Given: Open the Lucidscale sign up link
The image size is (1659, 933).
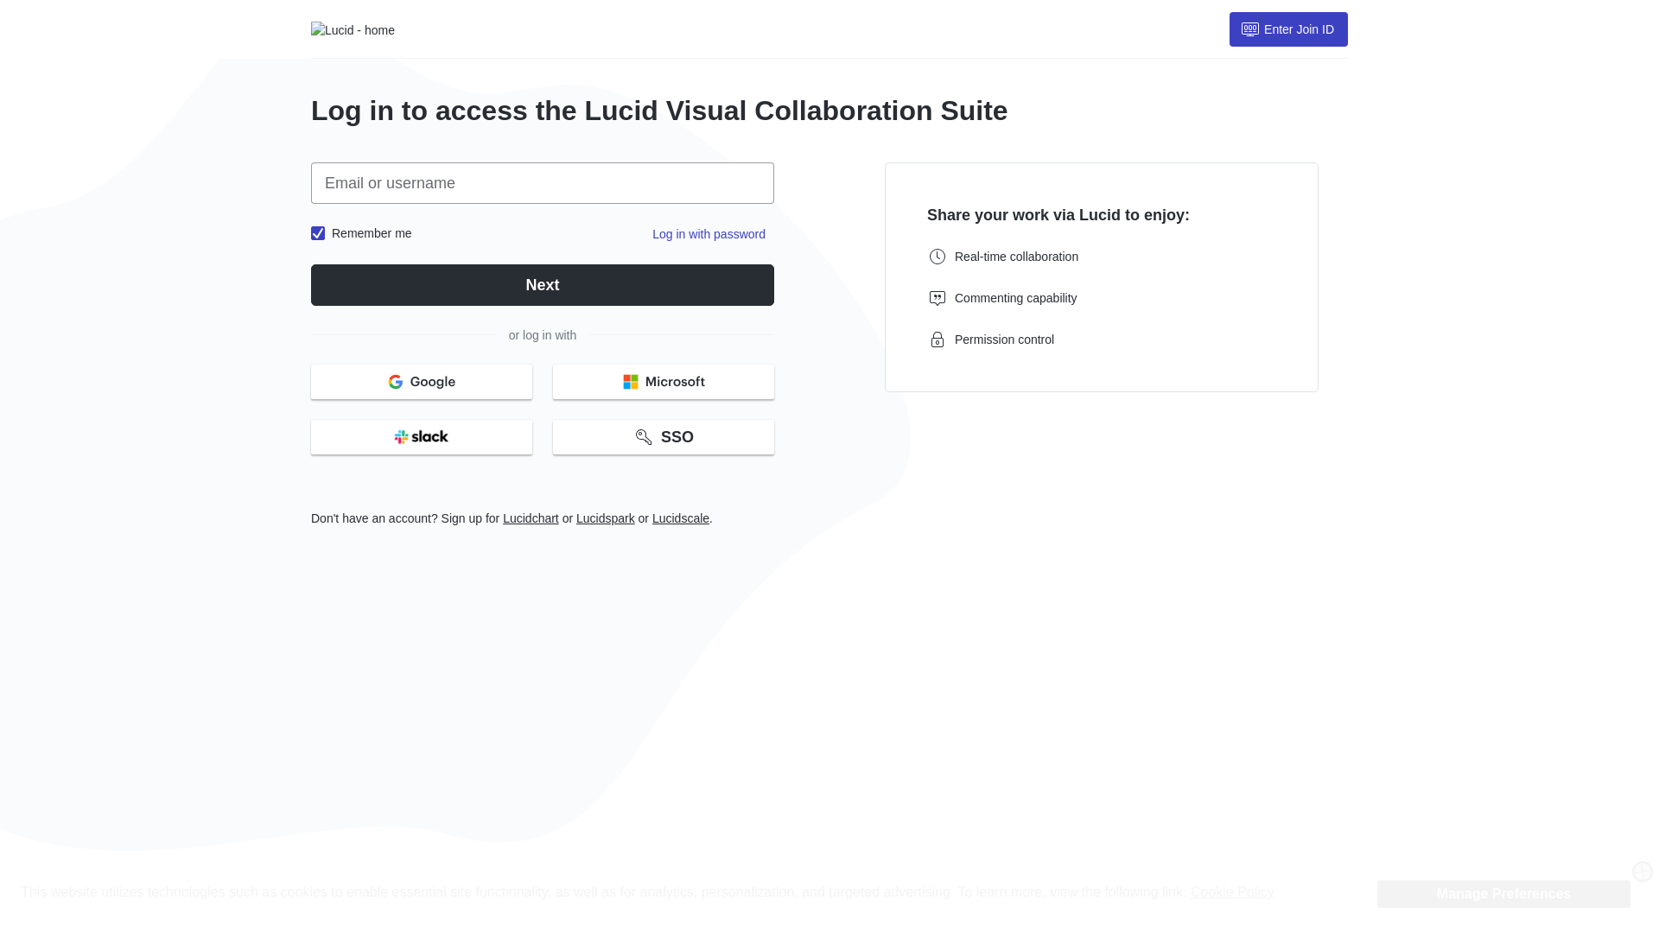Looking at the screenshot, I should 681,518.
